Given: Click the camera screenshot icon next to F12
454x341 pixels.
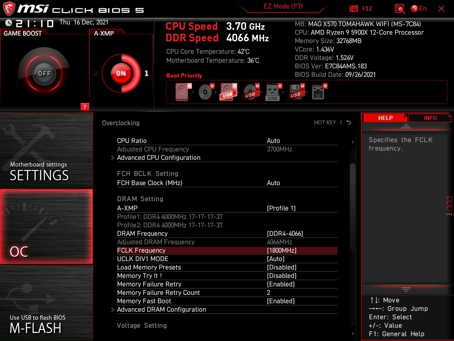Looking at the screenshot, I should click(354, 8).
